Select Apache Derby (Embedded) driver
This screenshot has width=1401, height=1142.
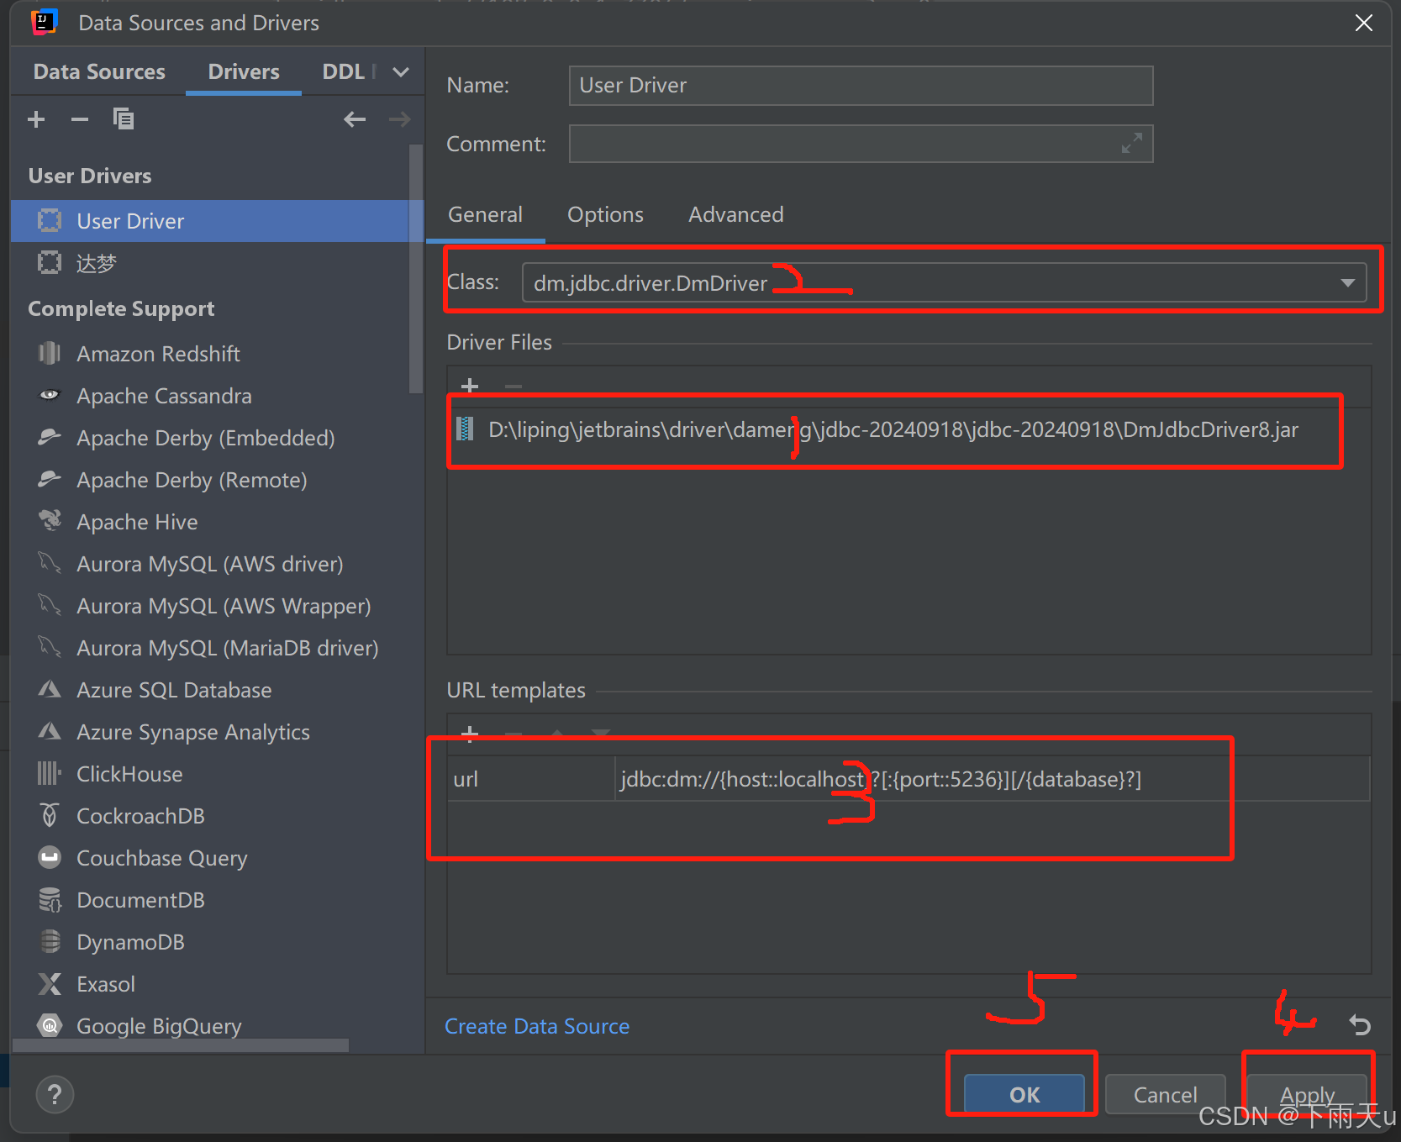tap(210, 437)
